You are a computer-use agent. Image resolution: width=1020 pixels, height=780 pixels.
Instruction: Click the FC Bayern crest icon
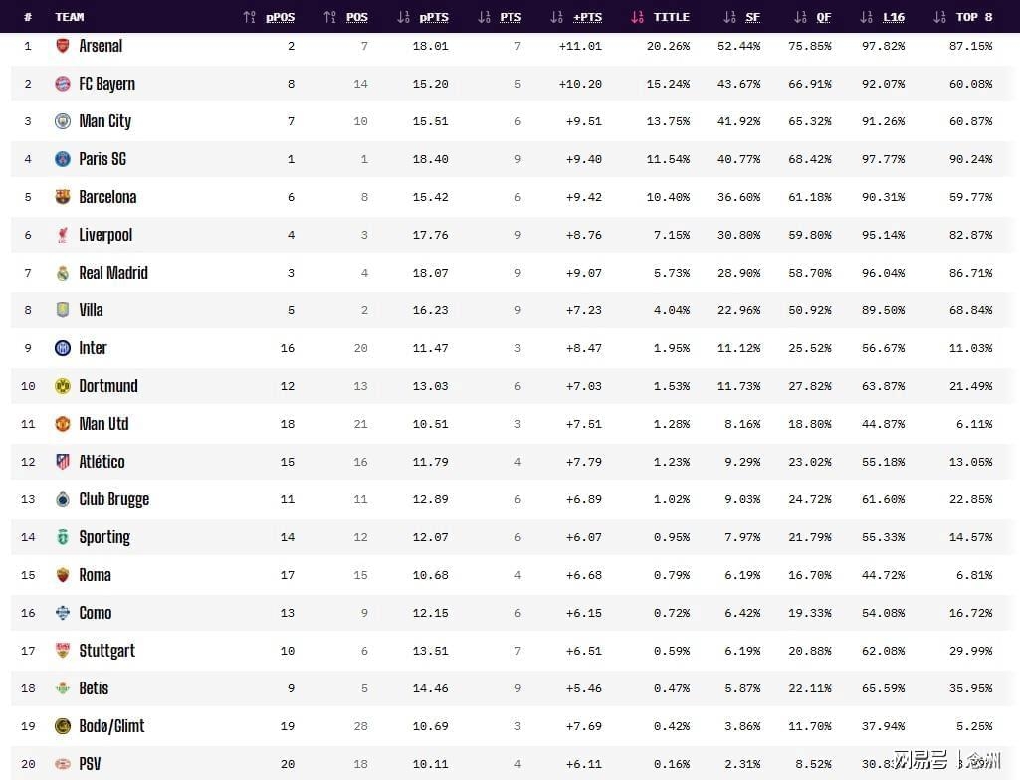[63, 84]
